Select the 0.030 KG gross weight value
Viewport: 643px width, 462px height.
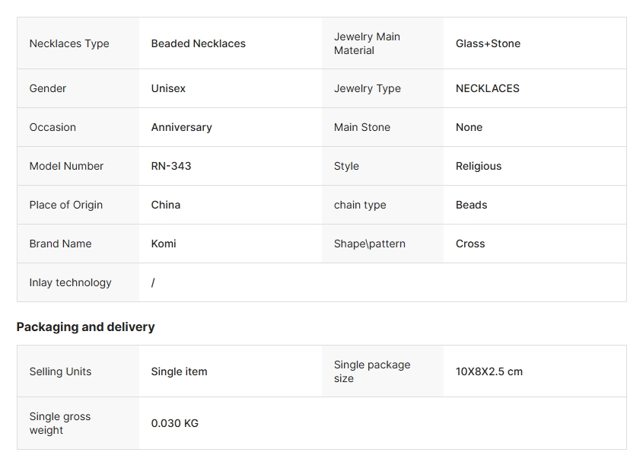175,423
